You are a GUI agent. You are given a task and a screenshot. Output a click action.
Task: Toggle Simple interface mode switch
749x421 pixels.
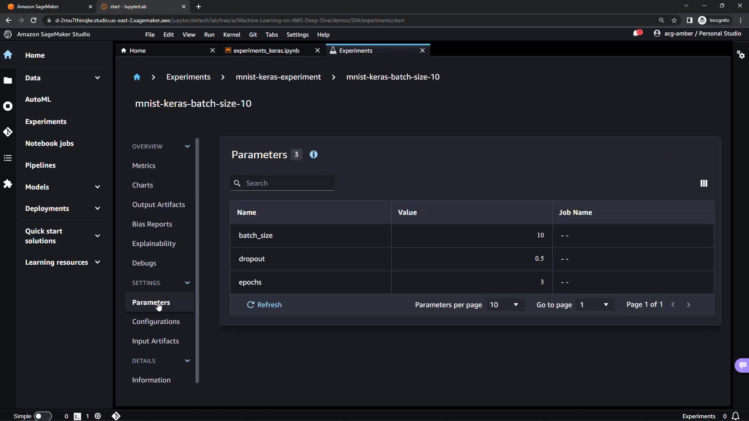pyautogui.click(x=43, y=416)
